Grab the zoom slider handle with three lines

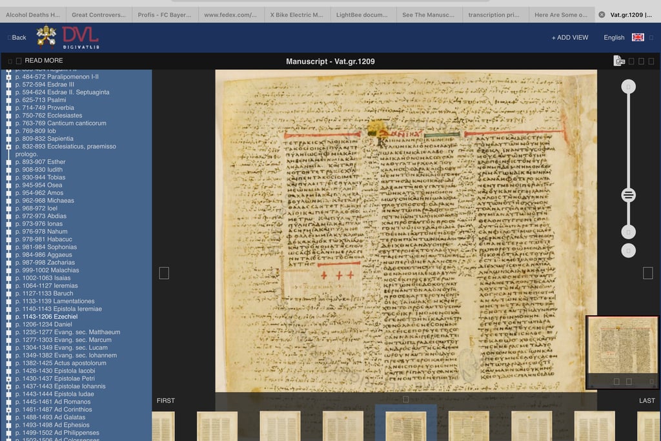point(628,195)
